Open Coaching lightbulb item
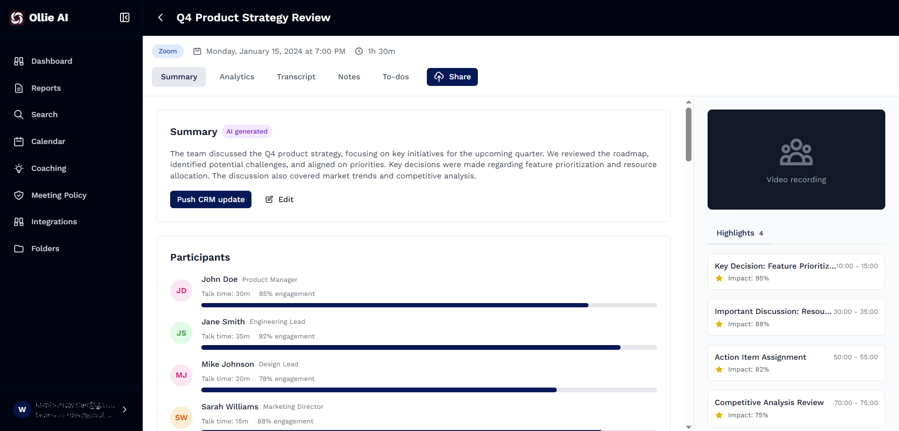The image size is (899, 431). coord(19,169)
